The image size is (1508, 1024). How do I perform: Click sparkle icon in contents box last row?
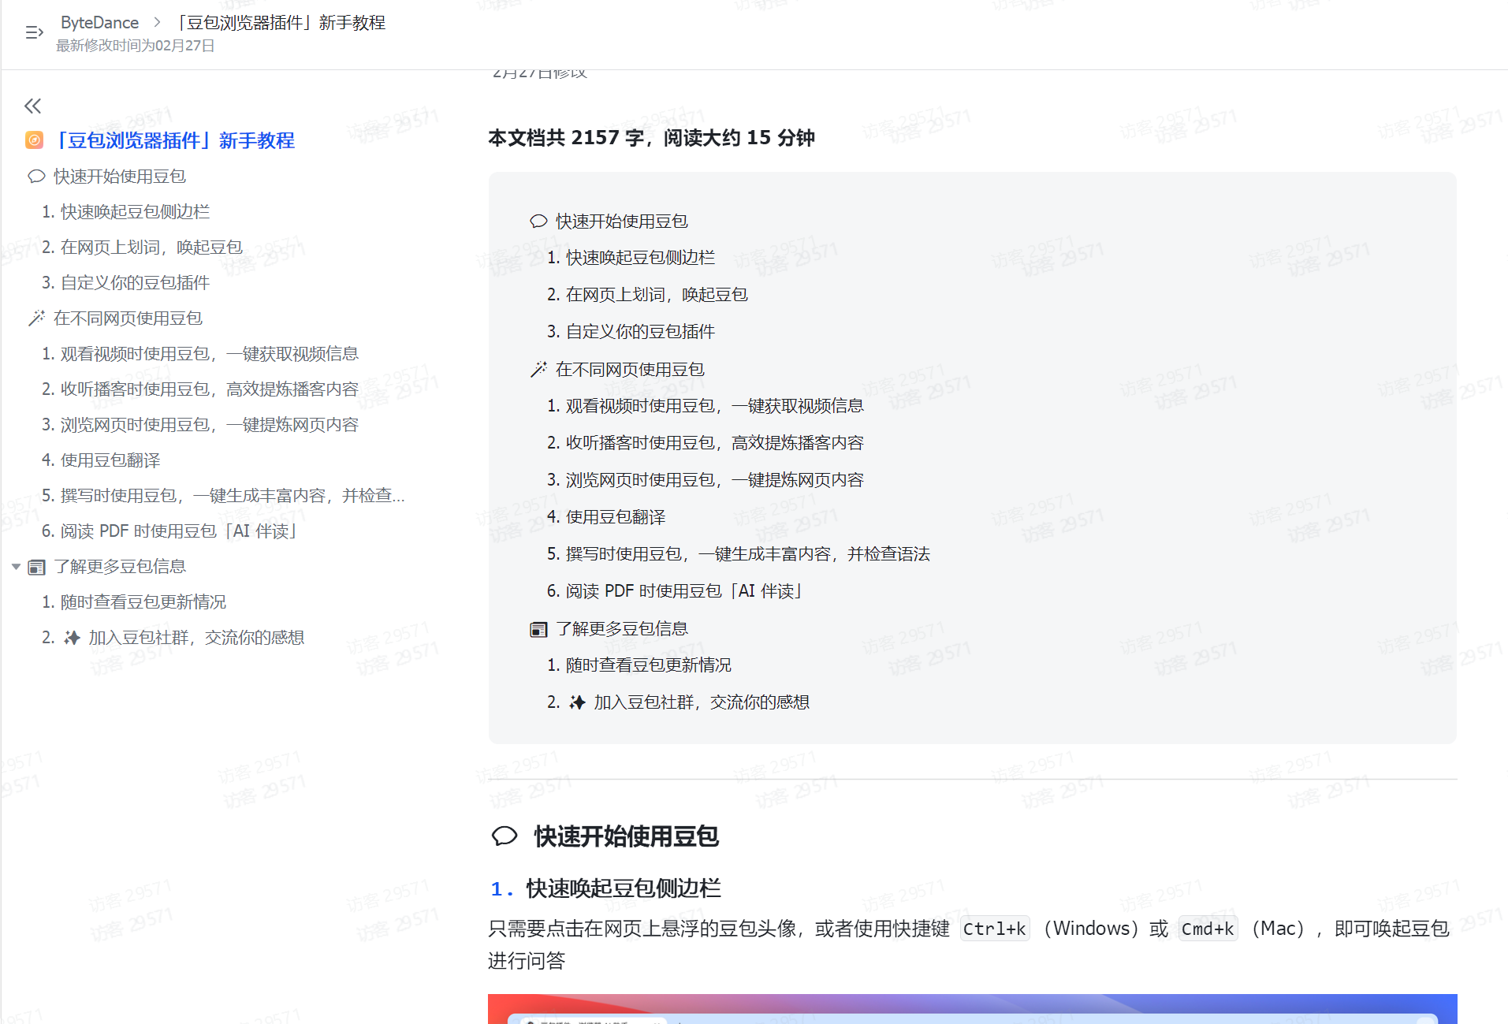tap(577, 702)
